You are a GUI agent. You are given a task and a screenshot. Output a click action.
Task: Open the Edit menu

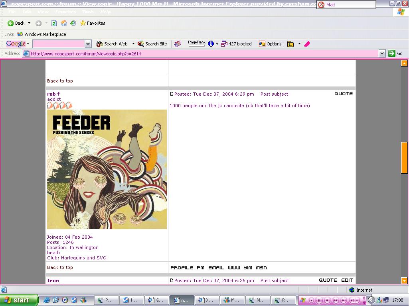pyautogui.click(x=27, y=12)
